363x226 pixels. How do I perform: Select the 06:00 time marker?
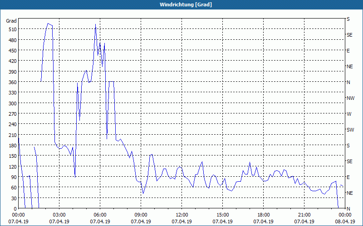click(x=100, y=215)
